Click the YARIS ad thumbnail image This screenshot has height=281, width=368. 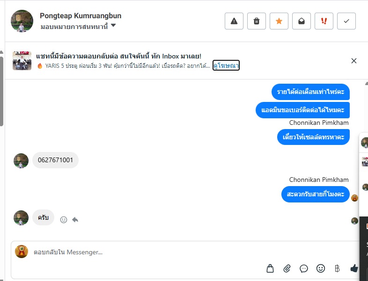click(x=22, y=61)
